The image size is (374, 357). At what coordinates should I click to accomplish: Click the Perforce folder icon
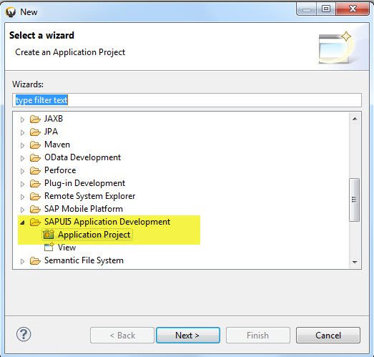[35, 170]
